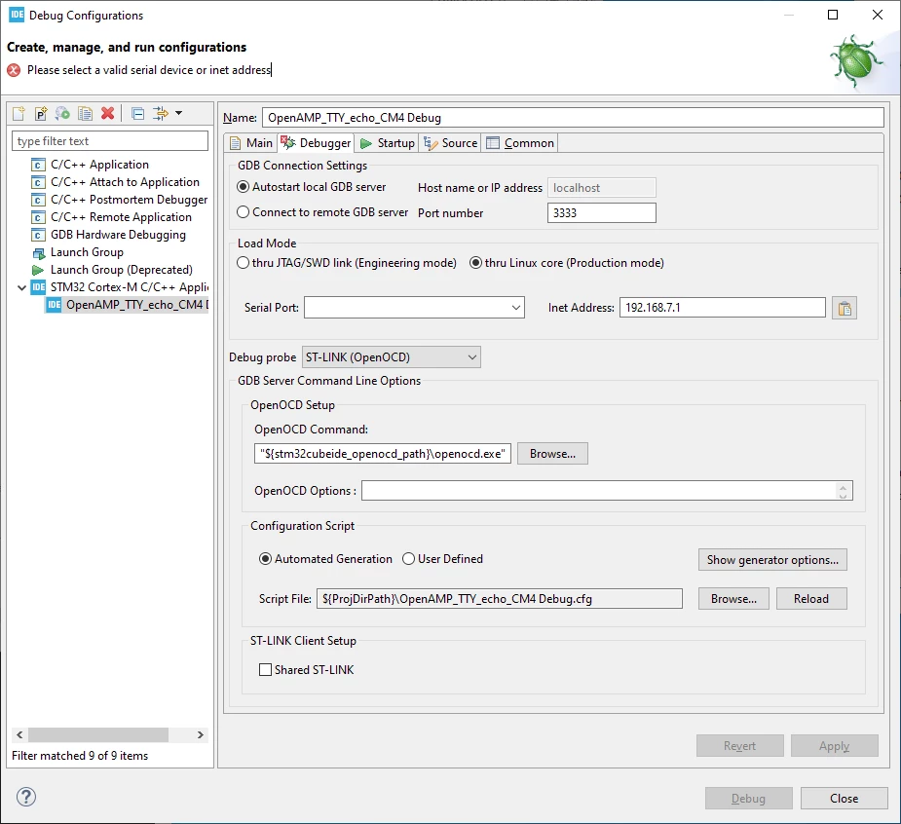901x824 pixels.
Task: Select C/C++ Postmortem Debugger entry
Action: 129,200
